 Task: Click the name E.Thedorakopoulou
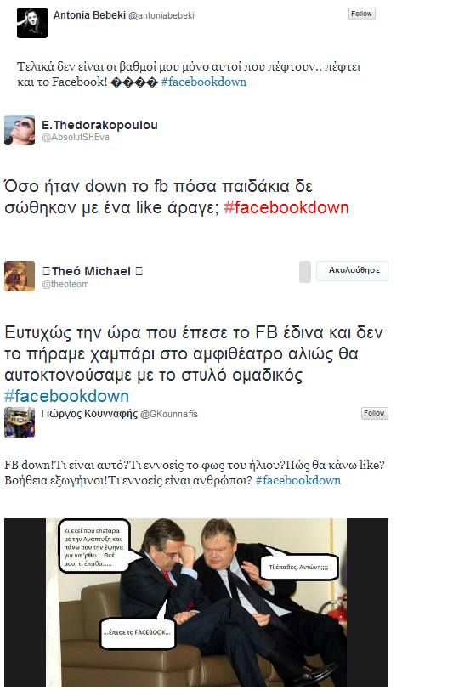[99, 125]
